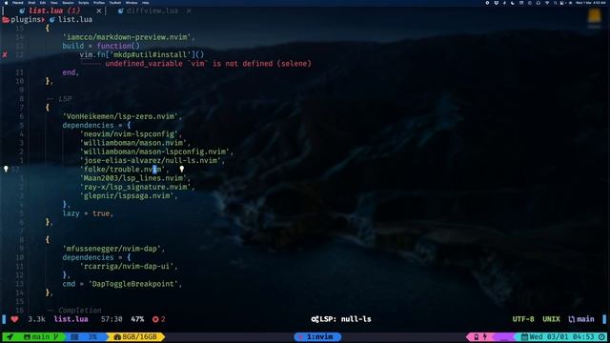Click the 'DapToggleBreakpoint' cmd value
Image resolution: width=610 pixels, height=343 pixels.
click(133, 284)
